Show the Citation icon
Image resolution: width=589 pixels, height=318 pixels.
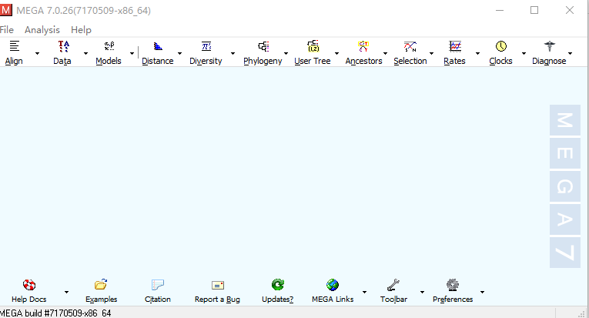click(157, 285)
